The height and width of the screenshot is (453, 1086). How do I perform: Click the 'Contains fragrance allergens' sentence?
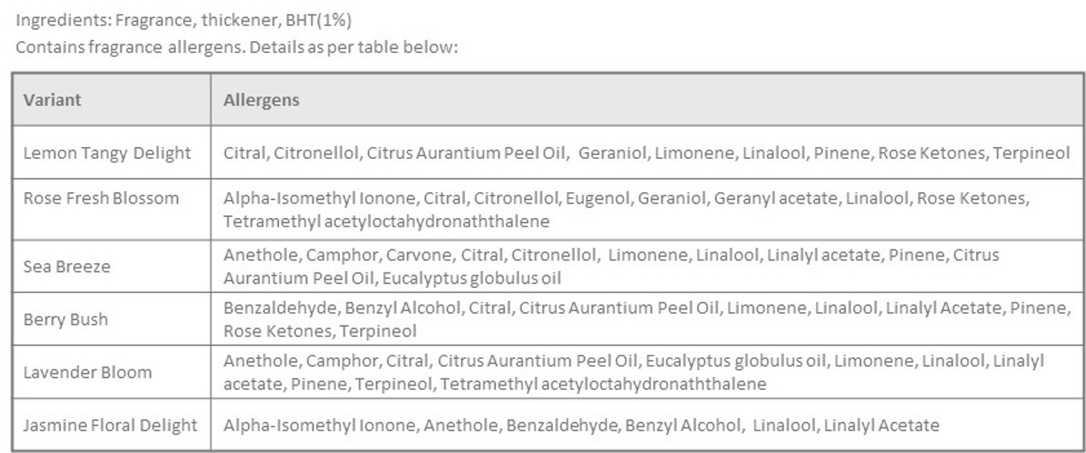(237, 47)
